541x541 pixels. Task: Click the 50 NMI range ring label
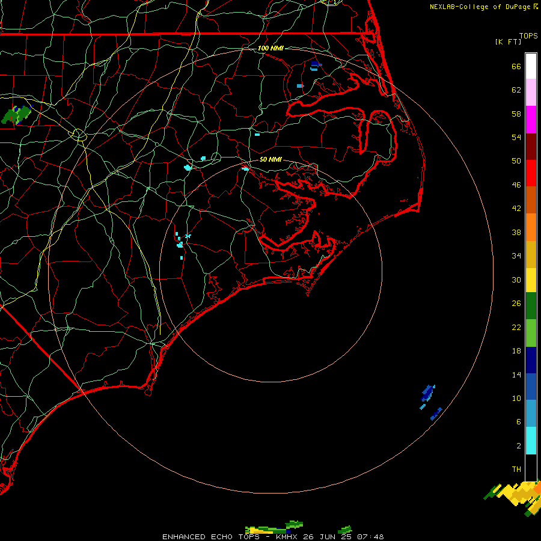pyautogui.click(x=270, y=159)
